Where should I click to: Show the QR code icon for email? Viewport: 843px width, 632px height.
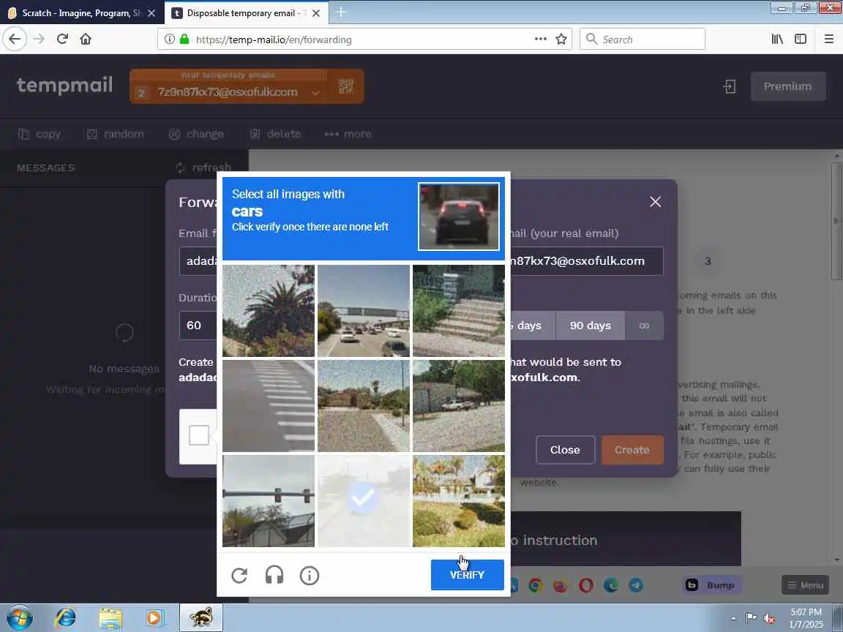coord(345,86)
